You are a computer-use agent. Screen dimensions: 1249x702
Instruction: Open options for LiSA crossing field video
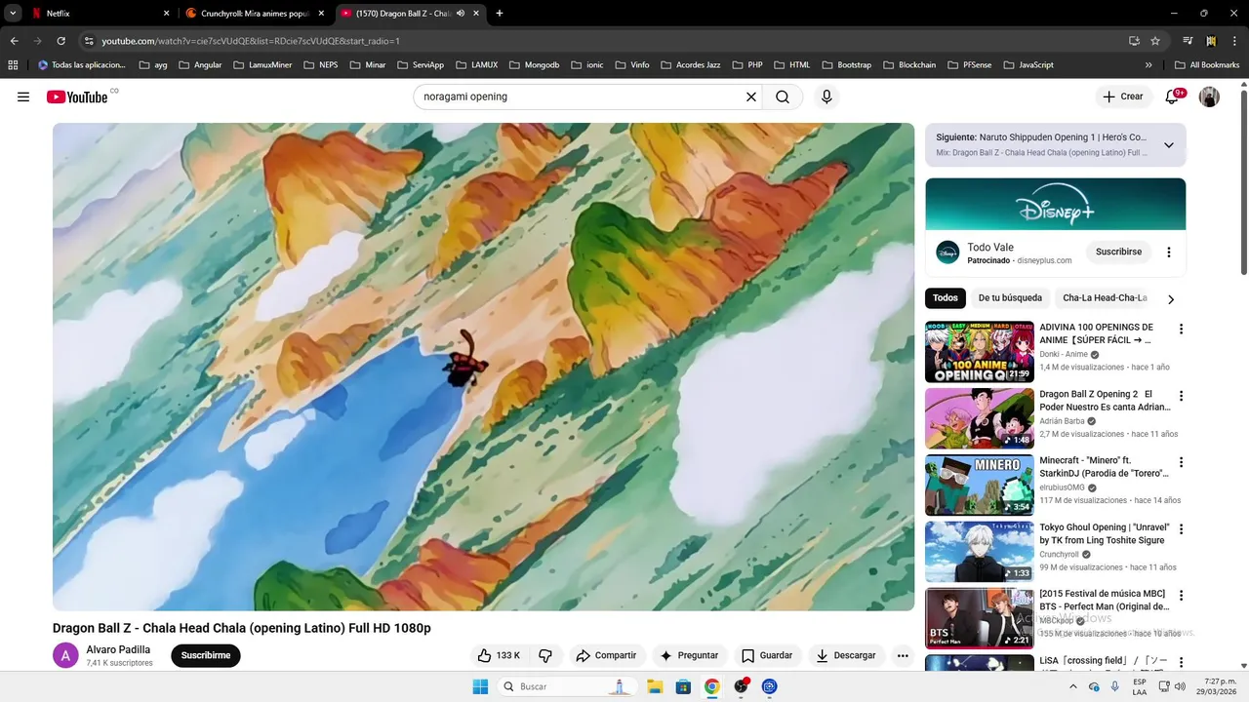coord(1181,662)
